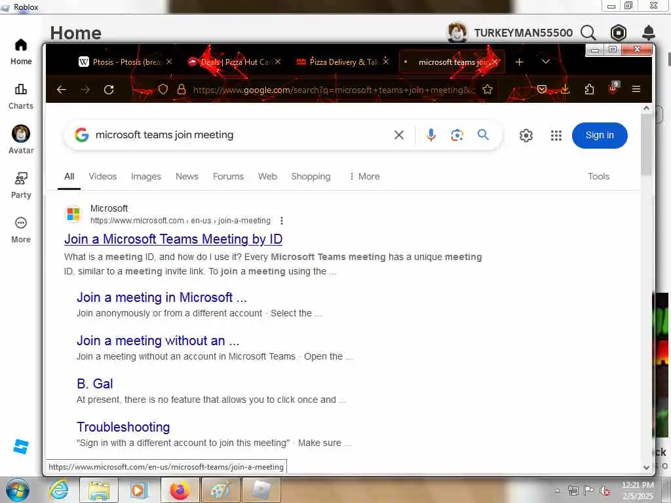Viewport: 671px width, 503px height.
Task: Open More in the Roblox sidebar
Action: tap(21, 230)
